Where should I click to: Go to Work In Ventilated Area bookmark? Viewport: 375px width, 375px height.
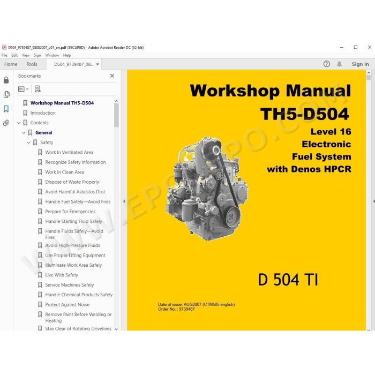click(x=69, y=152)
